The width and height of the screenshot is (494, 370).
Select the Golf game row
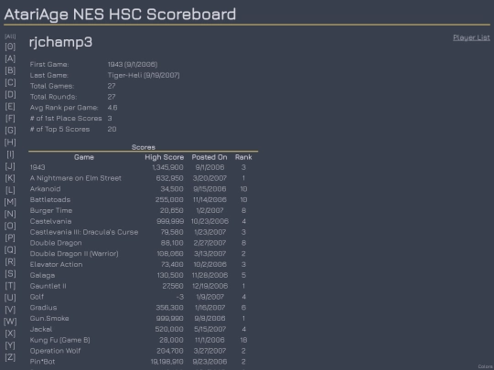pyautogui.click(x=37, y=297)
